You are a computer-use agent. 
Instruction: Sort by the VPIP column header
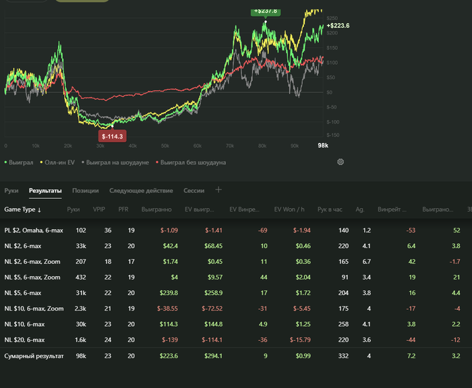pyautogui.click(x=99, y=209)
